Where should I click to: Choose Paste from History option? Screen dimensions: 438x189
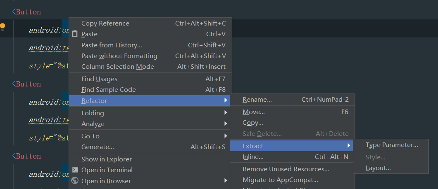pyautogui.click(x=112, y=45)
